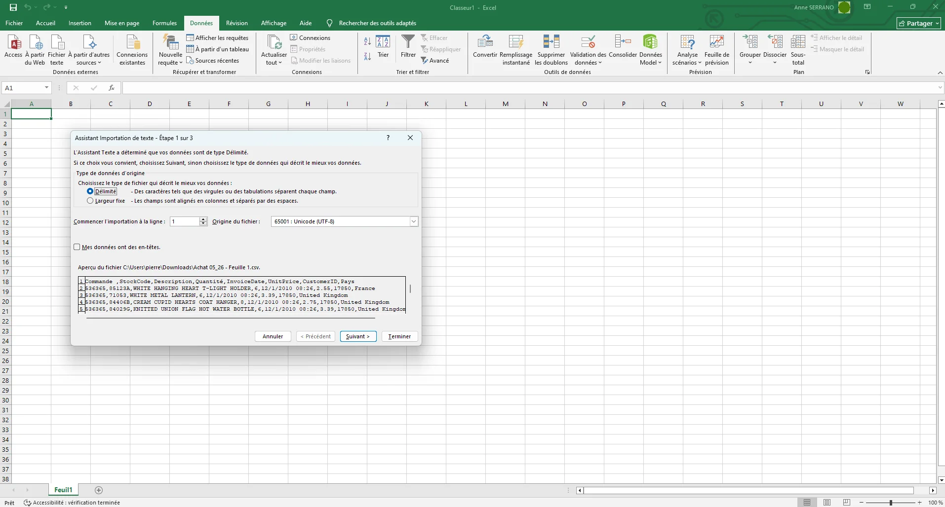Switch to the Formules tab

[x=164, y=23]
